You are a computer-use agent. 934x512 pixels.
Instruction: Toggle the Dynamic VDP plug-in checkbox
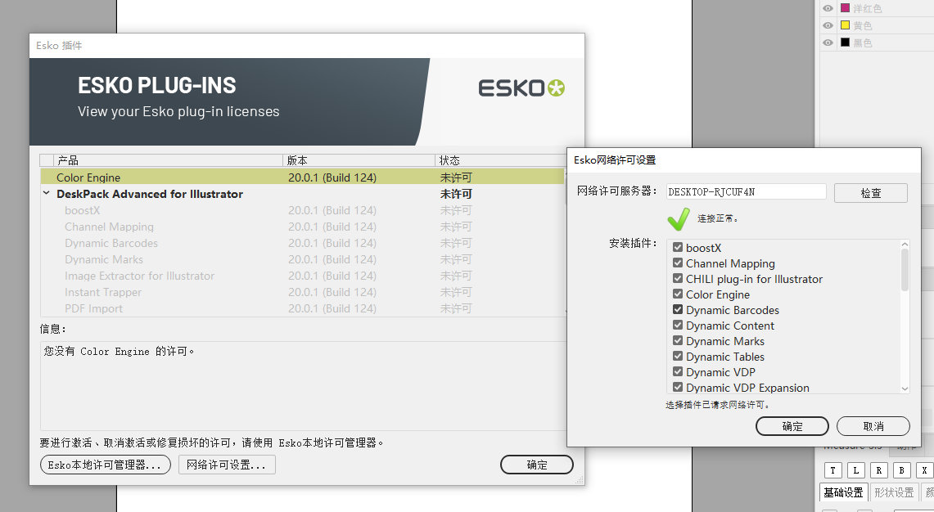pos(678,371)
